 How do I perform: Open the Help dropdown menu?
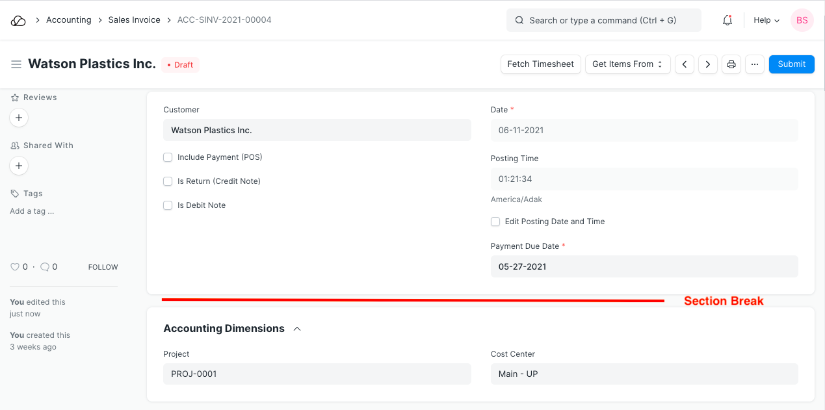(x=766, y=20)
